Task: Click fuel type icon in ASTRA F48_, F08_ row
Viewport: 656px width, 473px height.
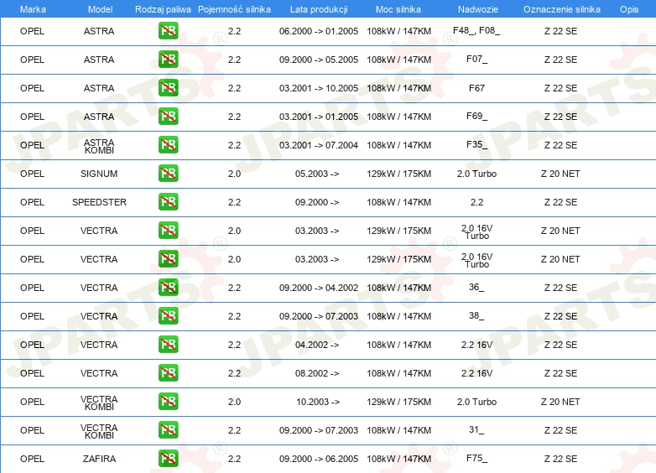Action: point(168,31)
